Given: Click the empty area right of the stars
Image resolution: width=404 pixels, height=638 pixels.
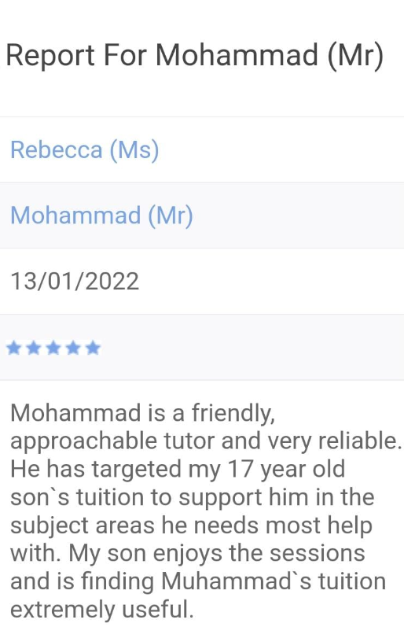Looking at the screenshot, I should tap(252, 348).
